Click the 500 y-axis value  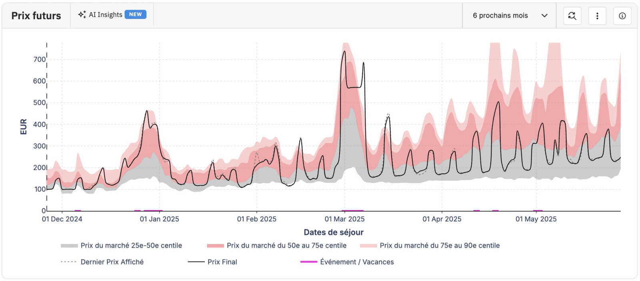[40, 103]
